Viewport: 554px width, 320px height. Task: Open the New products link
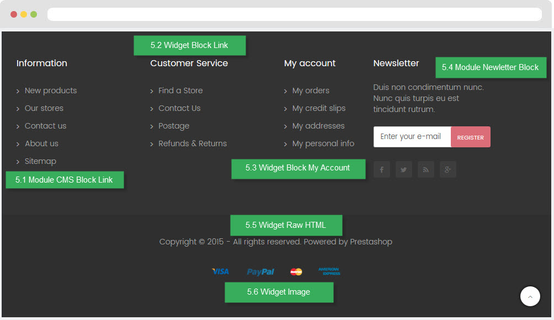[x=50, y=90]
